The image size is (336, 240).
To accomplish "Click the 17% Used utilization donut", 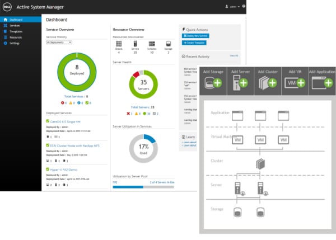I will click(143, 149).
